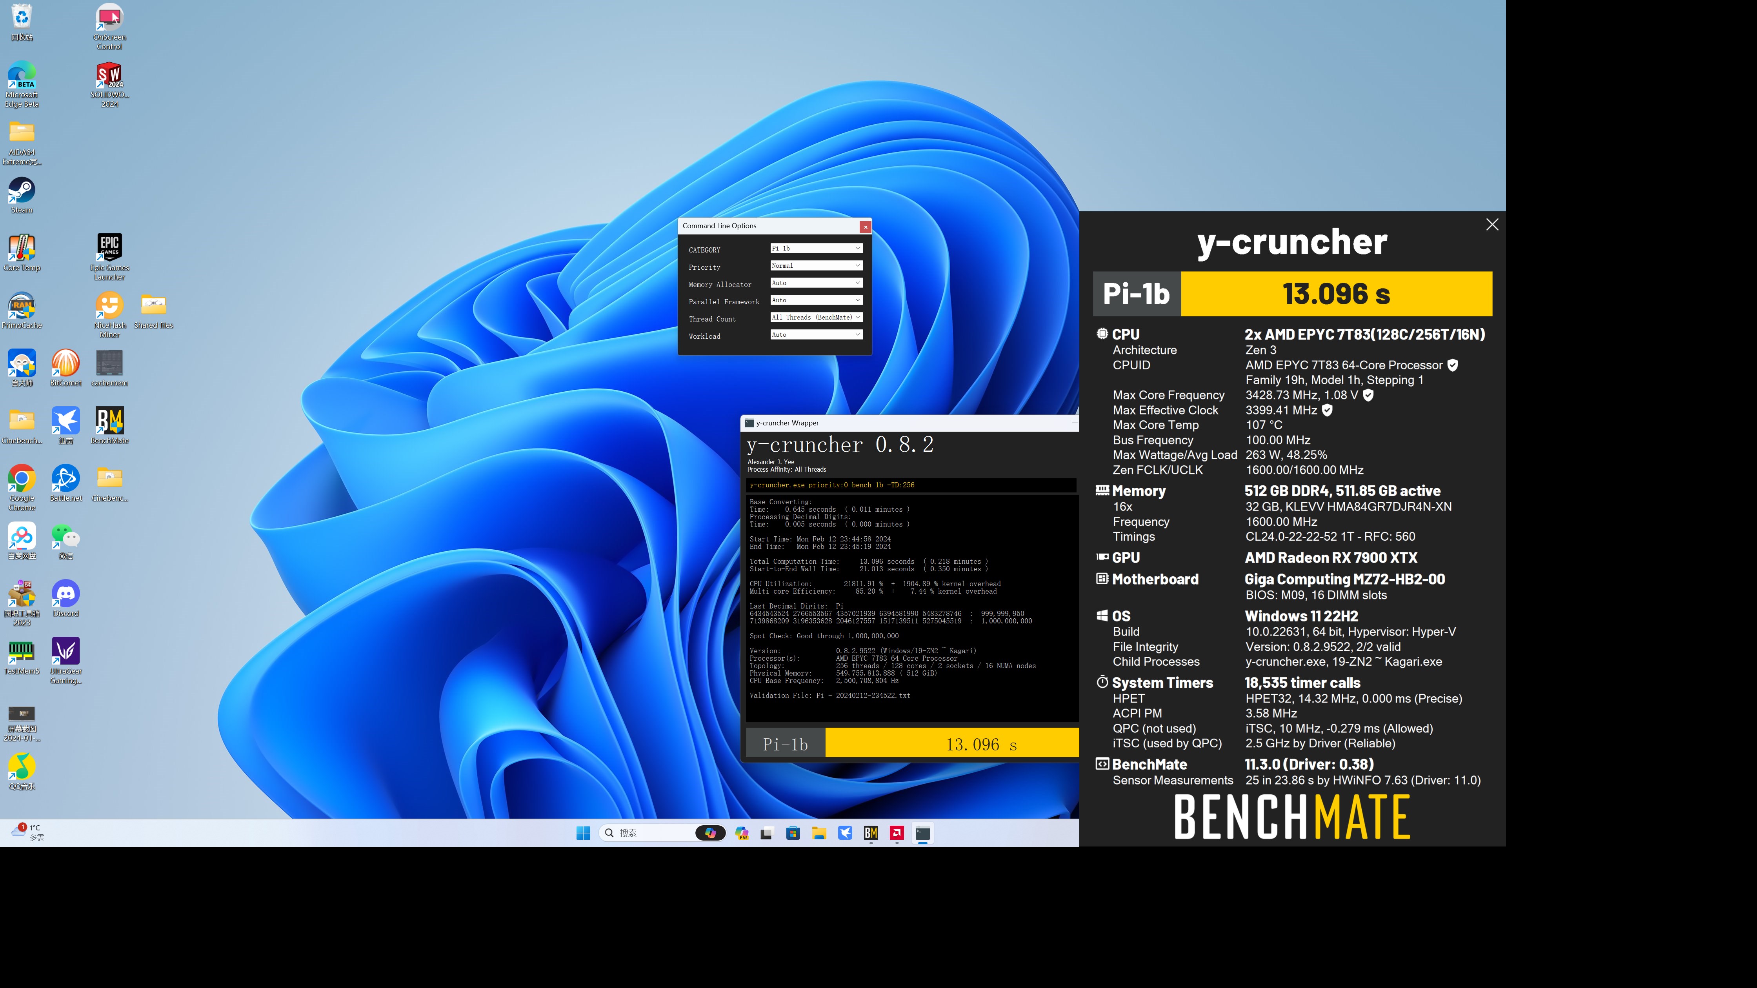Open the Windows Start menu
1757x988 pixels.
[583, 832]
